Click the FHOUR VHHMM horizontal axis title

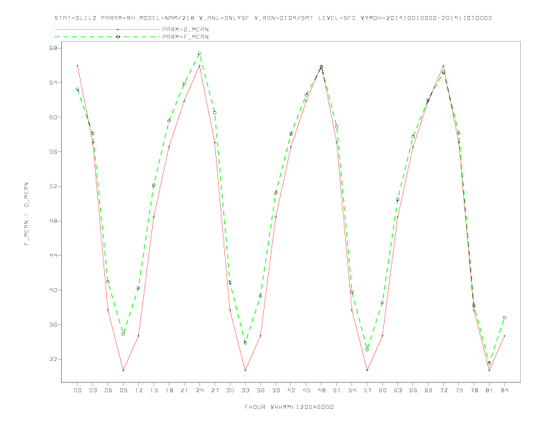point(289,407)
